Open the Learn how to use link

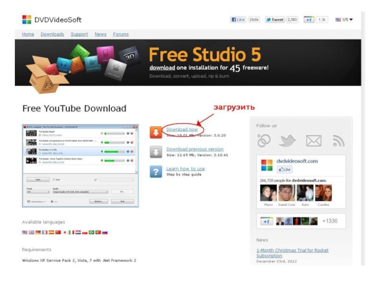pos(185,169)
